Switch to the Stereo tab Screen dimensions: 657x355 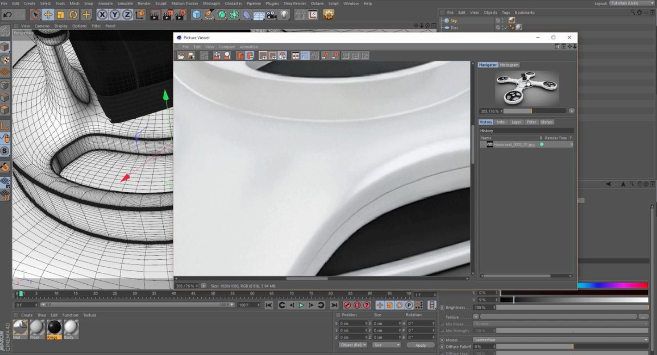(x=547, y=122)
